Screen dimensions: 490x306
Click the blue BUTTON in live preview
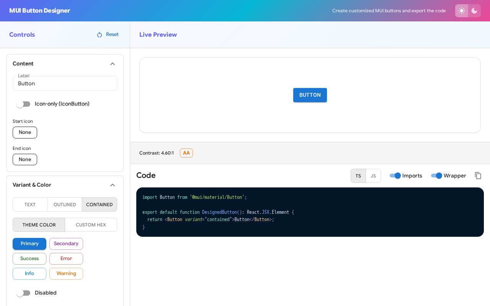click(x=310, y=95)
